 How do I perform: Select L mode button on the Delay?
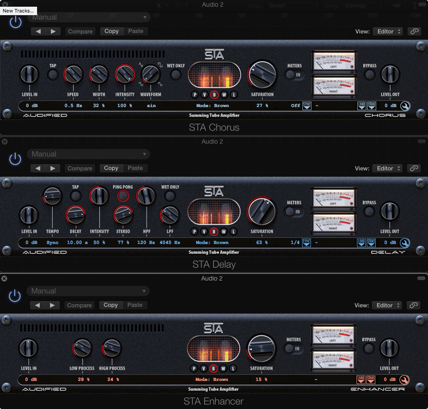pyautogui.click(x=233, y=231)
